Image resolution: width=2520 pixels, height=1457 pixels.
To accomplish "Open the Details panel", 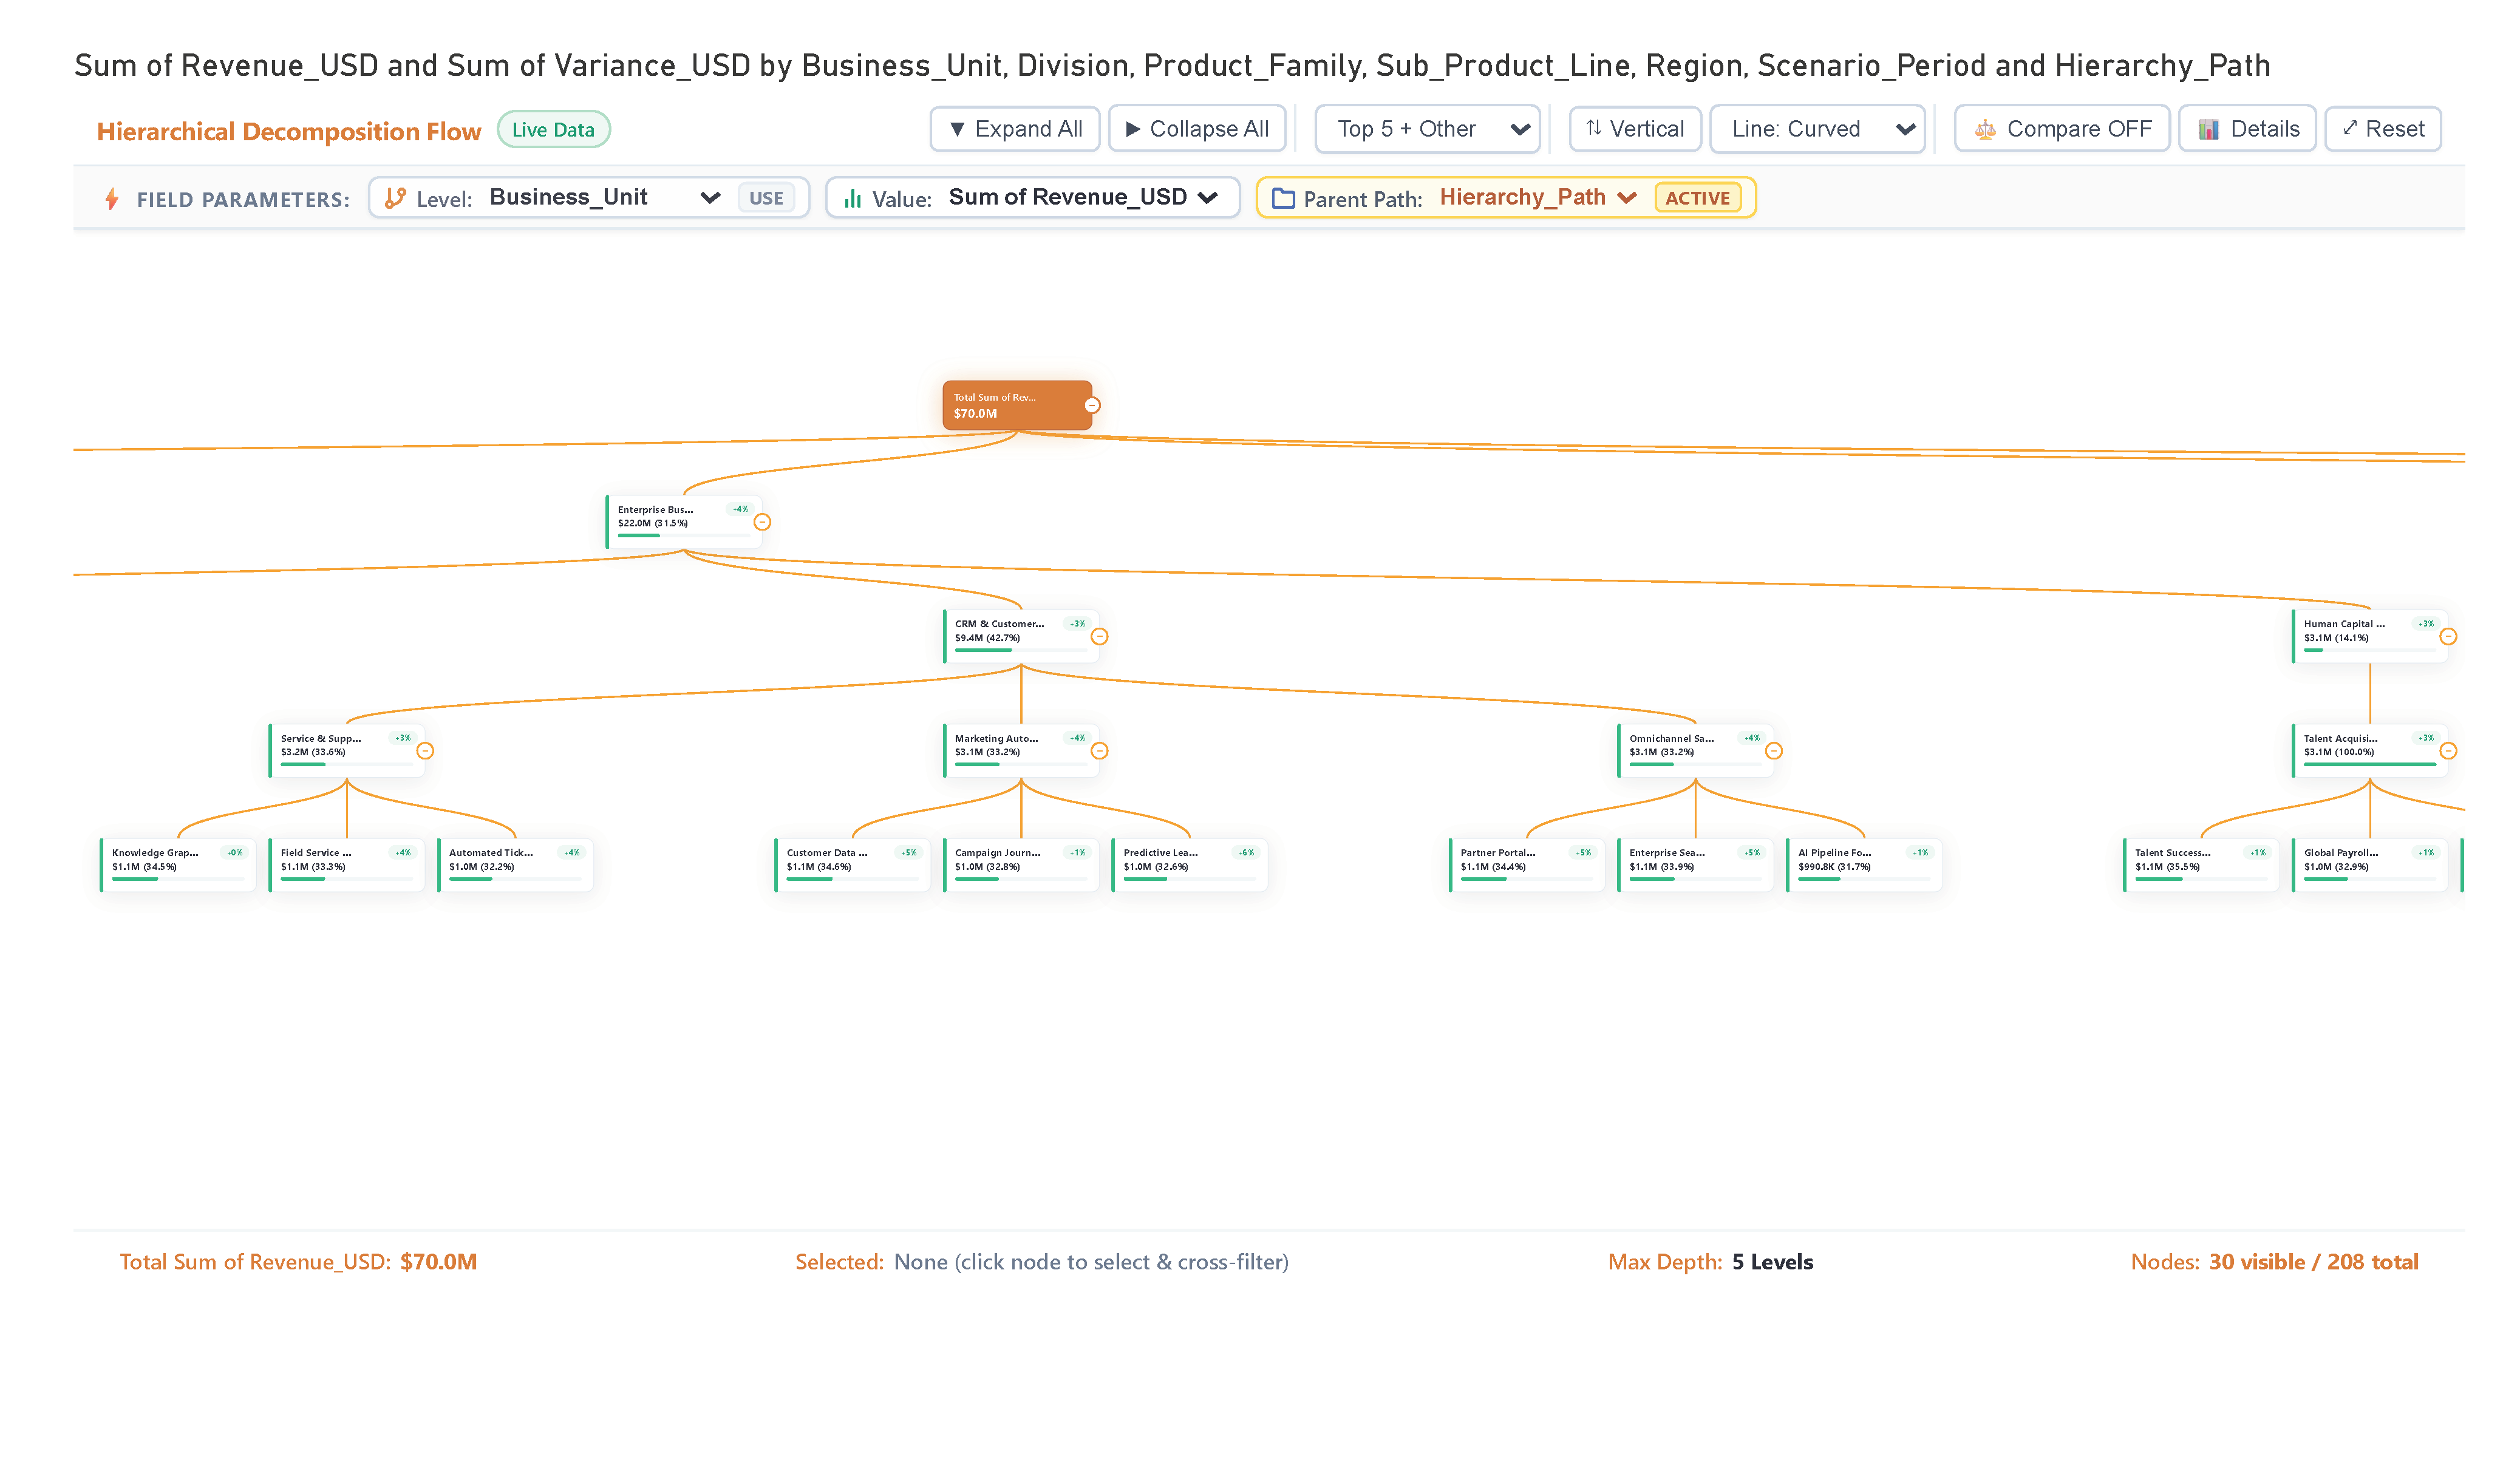I will click(x=2247, y=129).
